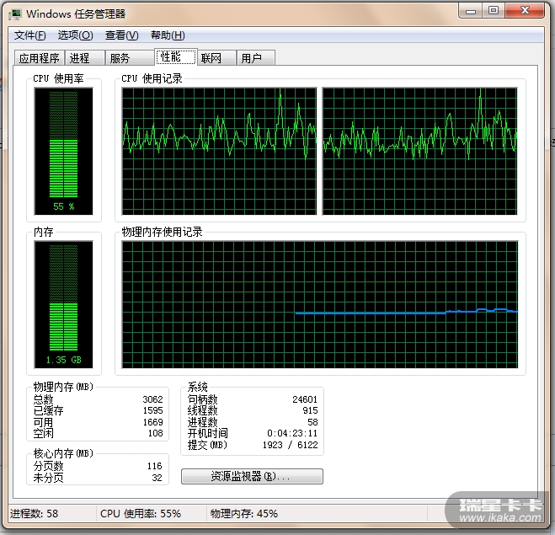This screenshot has width=555, height=535.
Task: Open the 文件(F) menu
Action: coord(30,35)
